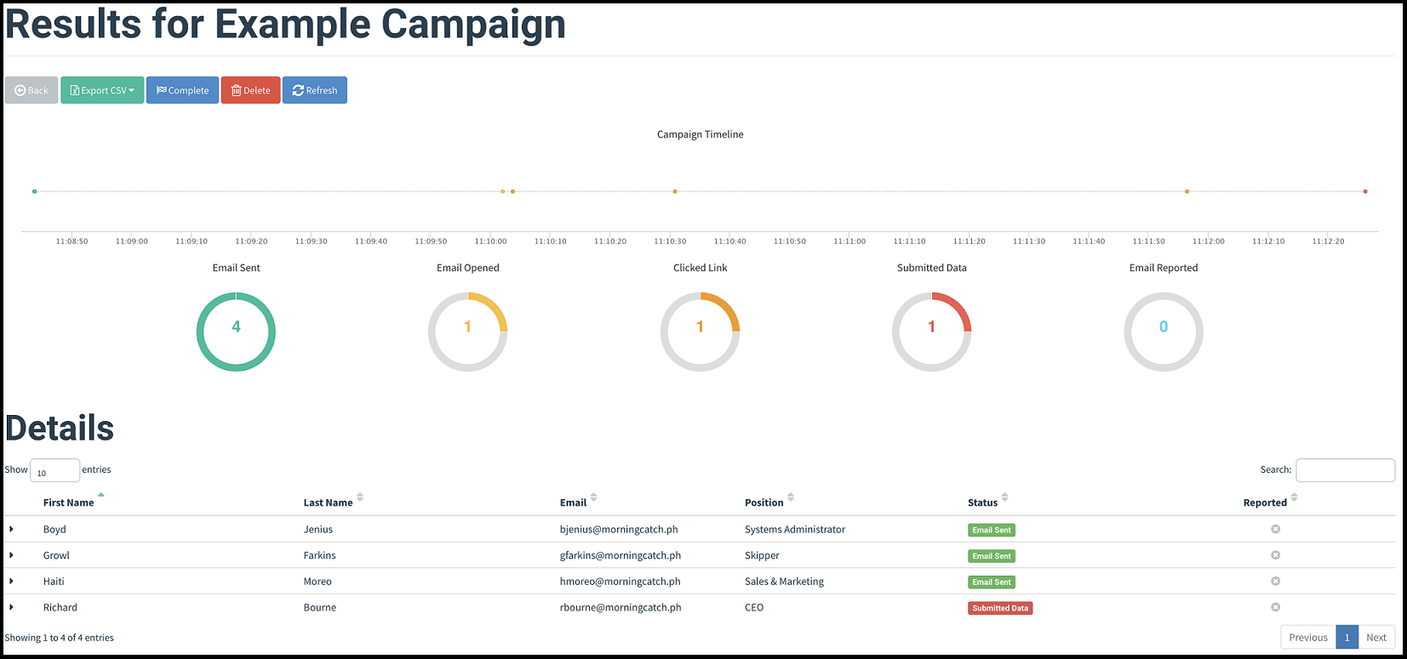This screenshot has width=1407, height=659.
Task: Sort the table by Email column
Action: coord(574,503)
